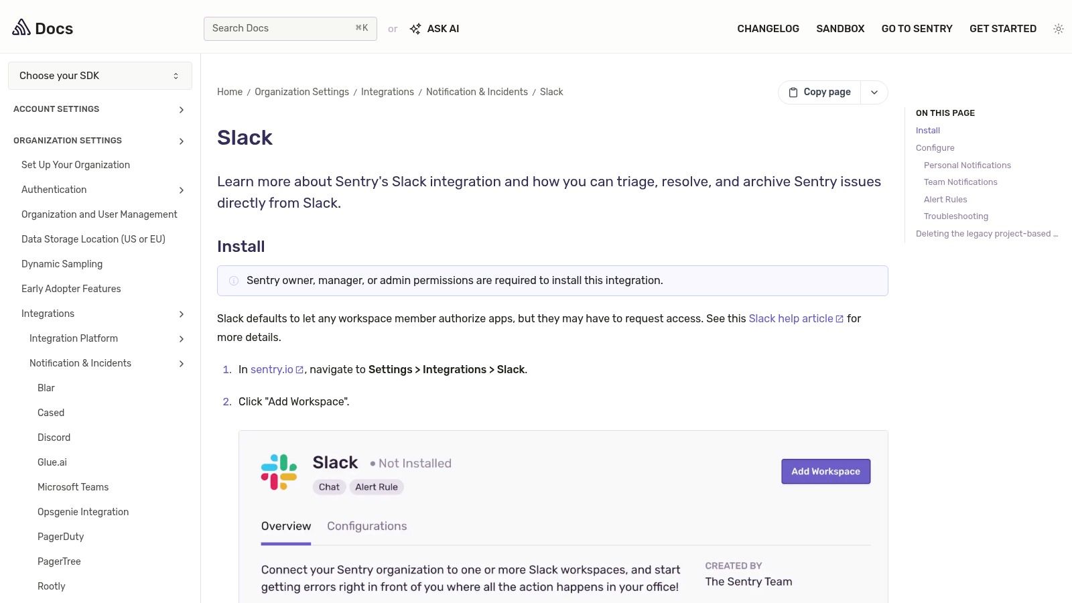Click the info icon in the permissions note

(x=233, y=281)
